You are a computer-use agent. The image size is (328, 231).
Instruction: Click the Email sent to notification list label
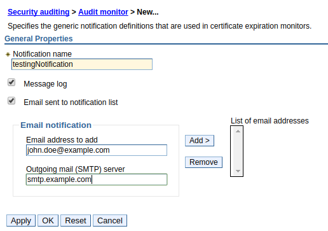71,102
